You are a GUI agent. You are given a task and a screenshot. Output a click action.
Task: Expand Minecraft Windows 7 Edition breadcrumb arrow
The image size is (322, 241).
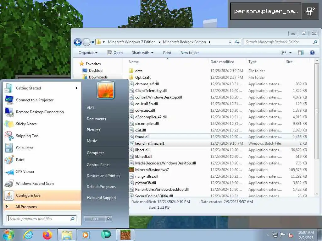click(x=159, y=42)
